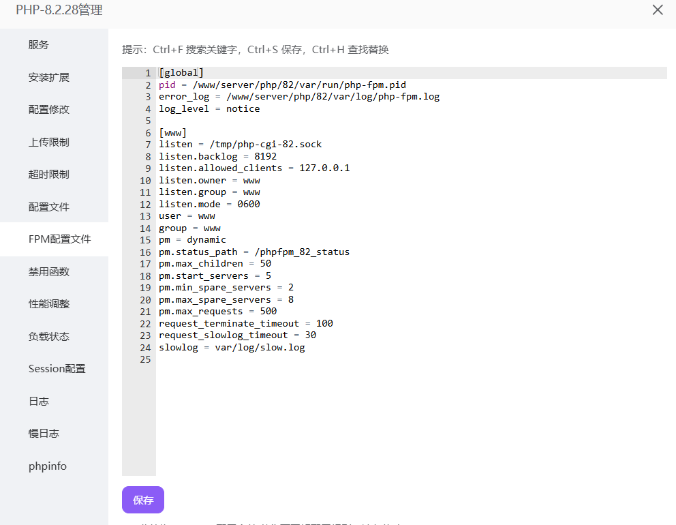This screenshot has height=525, width=676.
Task: Click the purple 保存 button
Action: (143, 500)
